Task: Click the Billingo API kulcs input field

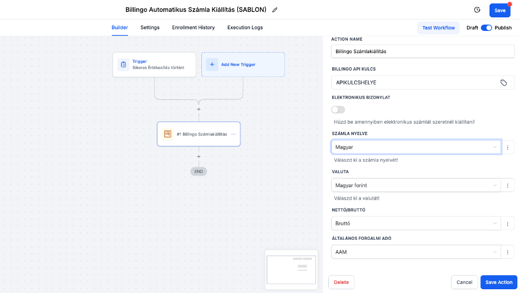Action: (423, 82)
